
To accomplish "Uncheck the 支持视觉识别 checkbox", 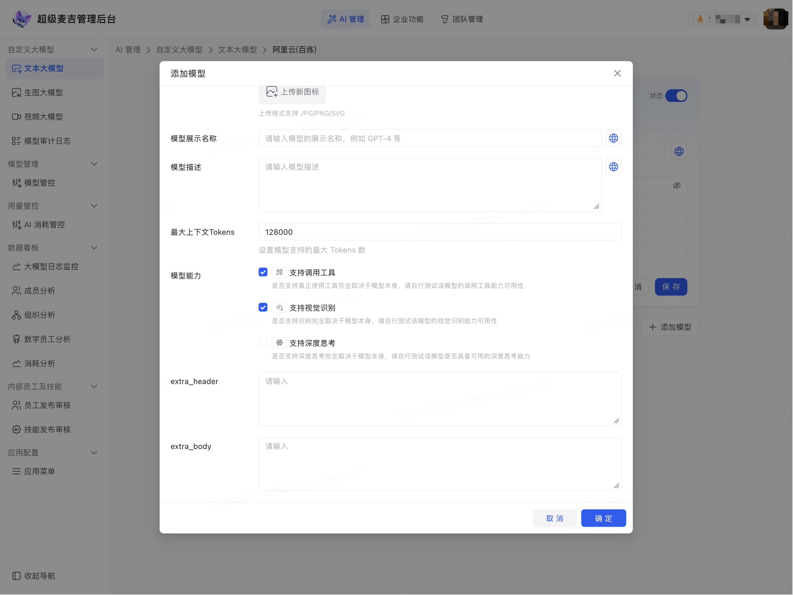I will pyautogui.click(x=263, y=307).
